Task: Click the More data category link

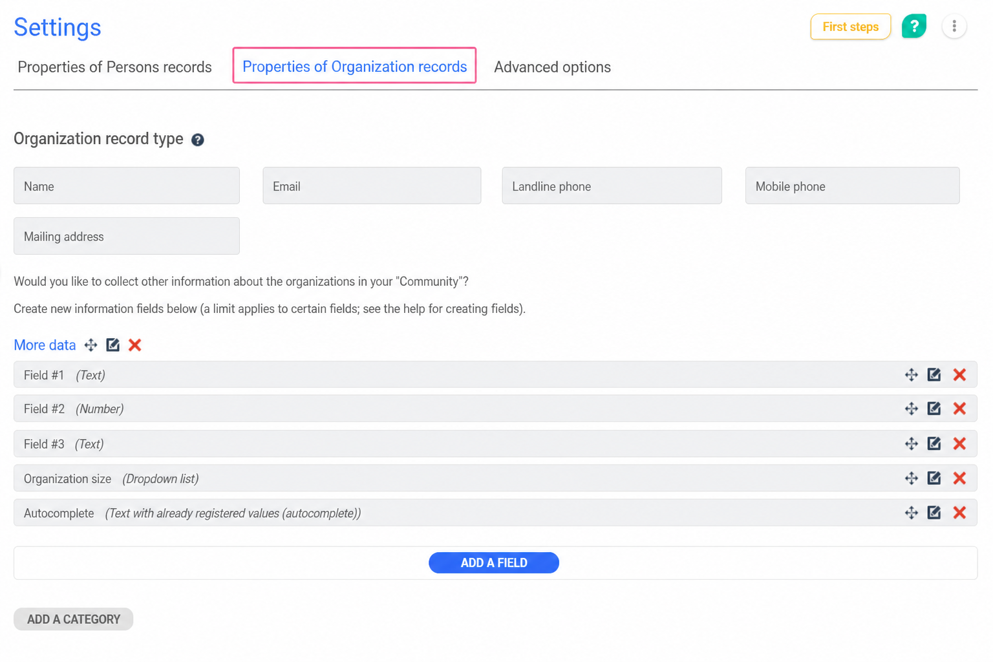Action: pos(45,345)
